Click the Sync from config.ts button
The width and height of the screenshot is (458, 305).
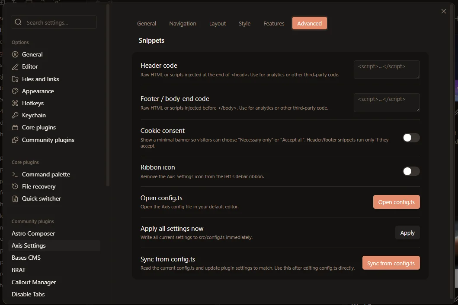click(x=391, y=263)
